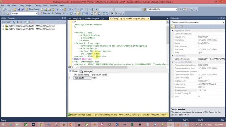Image resolution: width=226 pixels, height=127 pixels.
Task: Click the Chrome taskbar icon
Action: click(x=41, y=125)
